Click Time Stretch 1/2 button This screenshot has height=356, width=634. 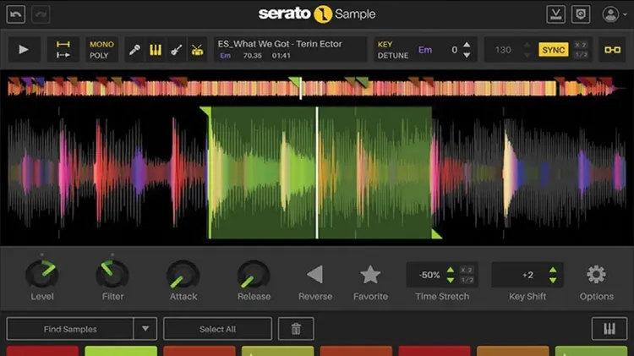pos(467,280)
